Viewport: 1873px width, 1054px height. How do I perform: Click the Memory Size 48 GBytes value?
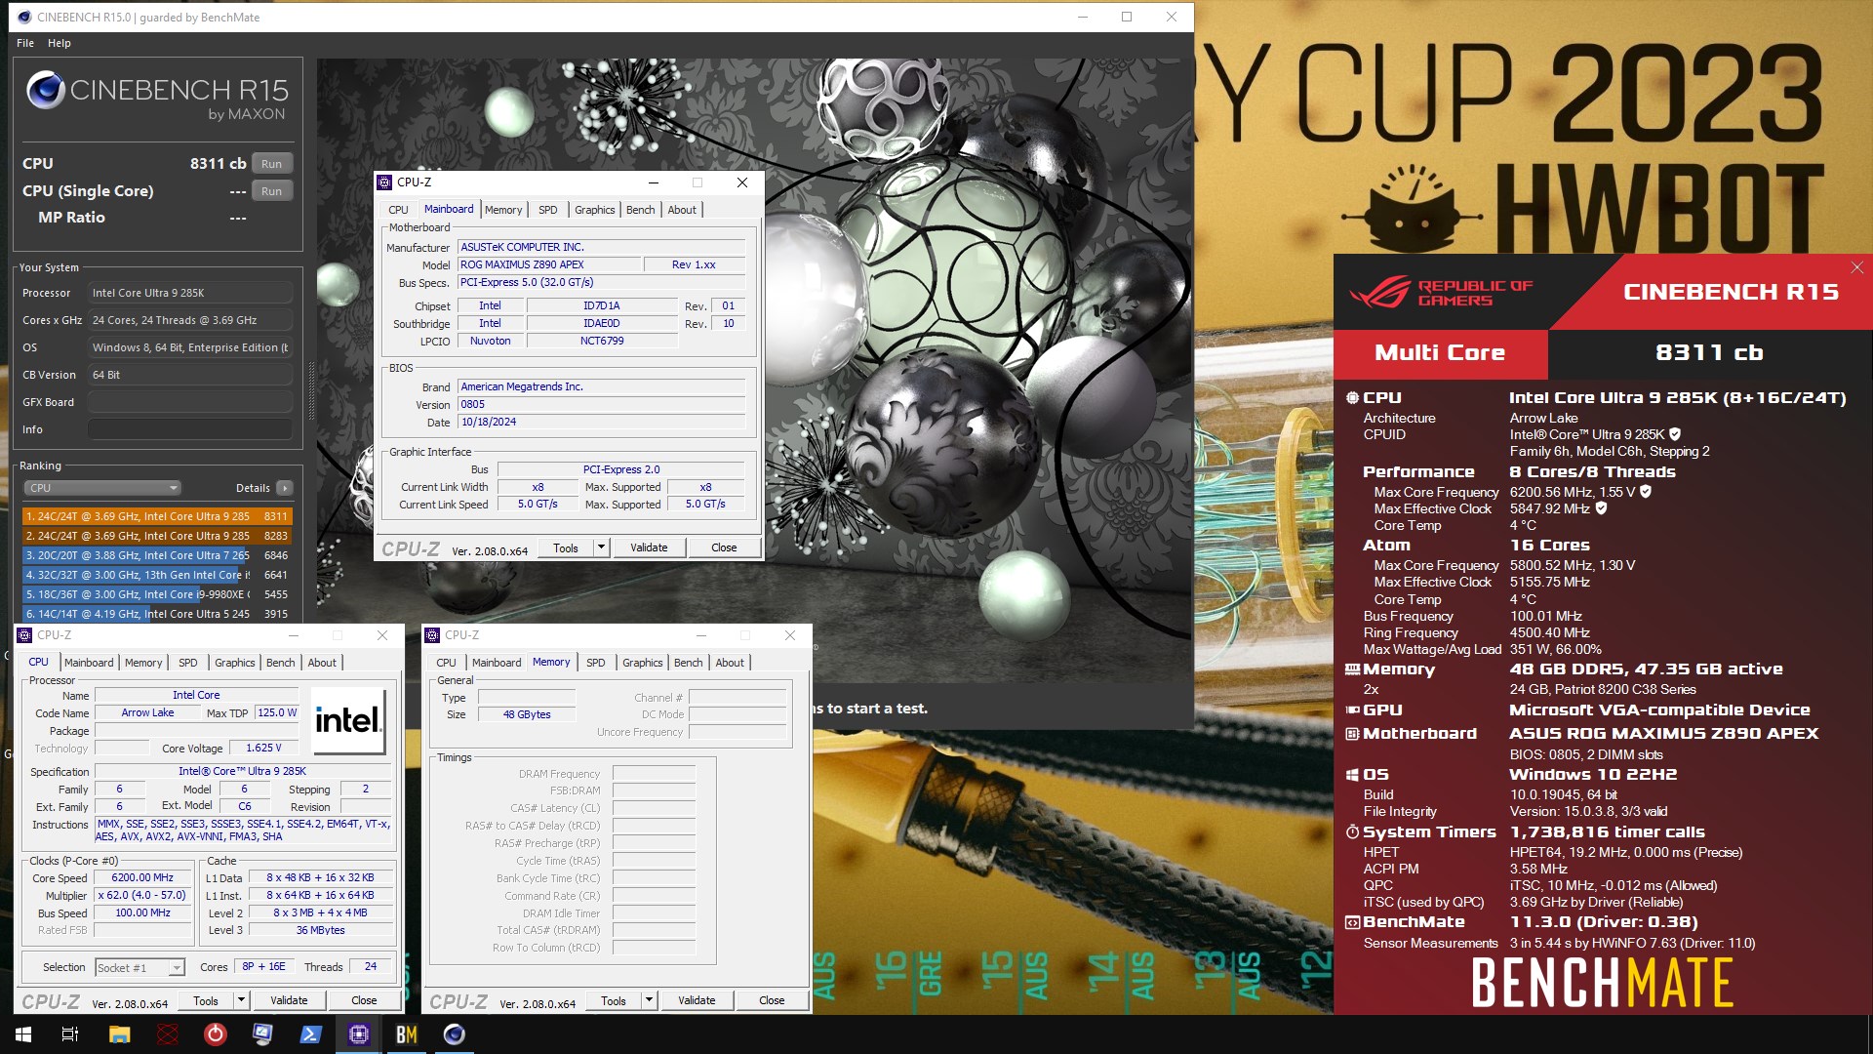pyautogui.click(x=527, y=714)
